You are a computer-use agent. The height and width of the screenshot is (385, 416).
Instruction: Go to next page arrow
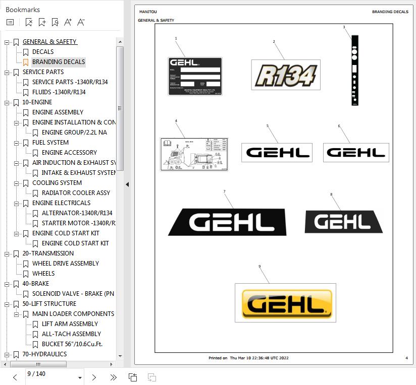click(94, 377)
